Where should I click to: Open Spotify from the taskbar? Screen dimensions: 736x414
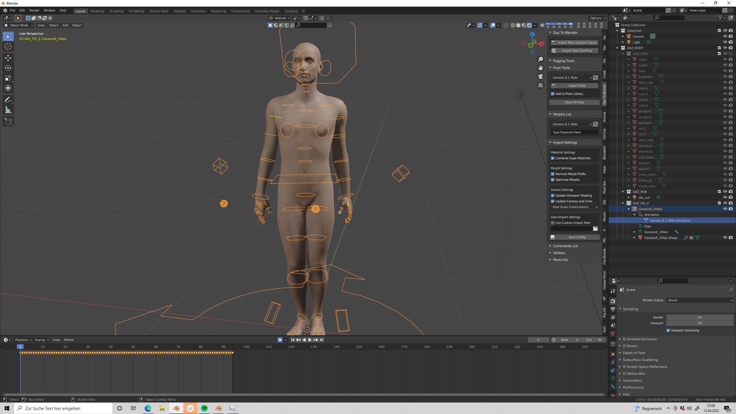[x=204, y=408]
